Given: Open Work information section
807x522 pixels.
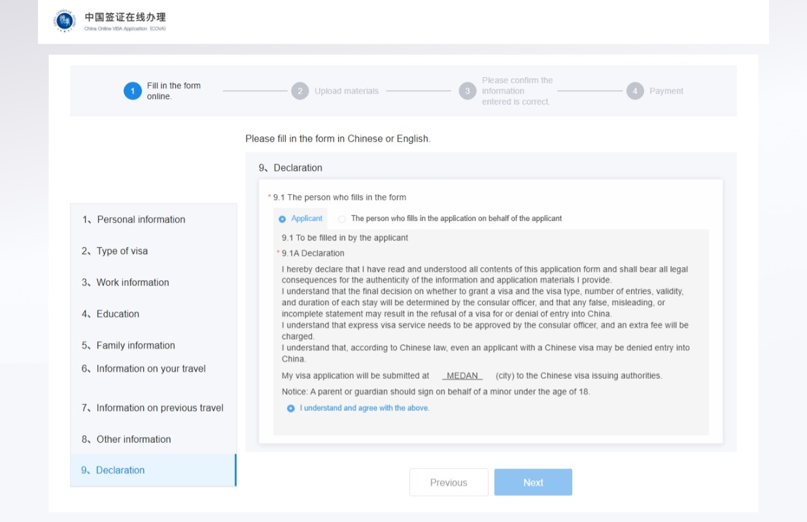Looking at the screenshot, I should [132, 282].
